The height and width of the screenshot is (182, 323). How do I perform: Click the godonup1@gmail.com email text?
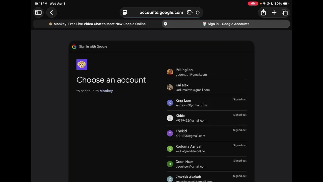point(191,75)
